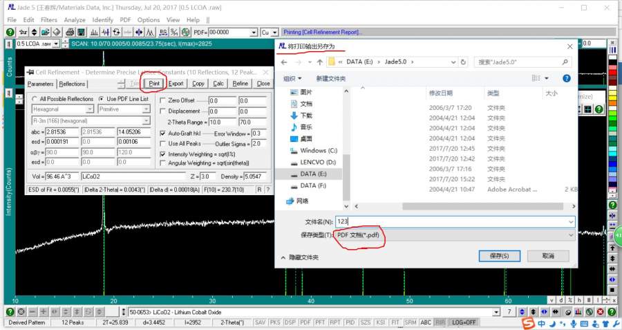Click the up-down arrows toolbar icon
The image size is (622, 330).
[34, 32]
